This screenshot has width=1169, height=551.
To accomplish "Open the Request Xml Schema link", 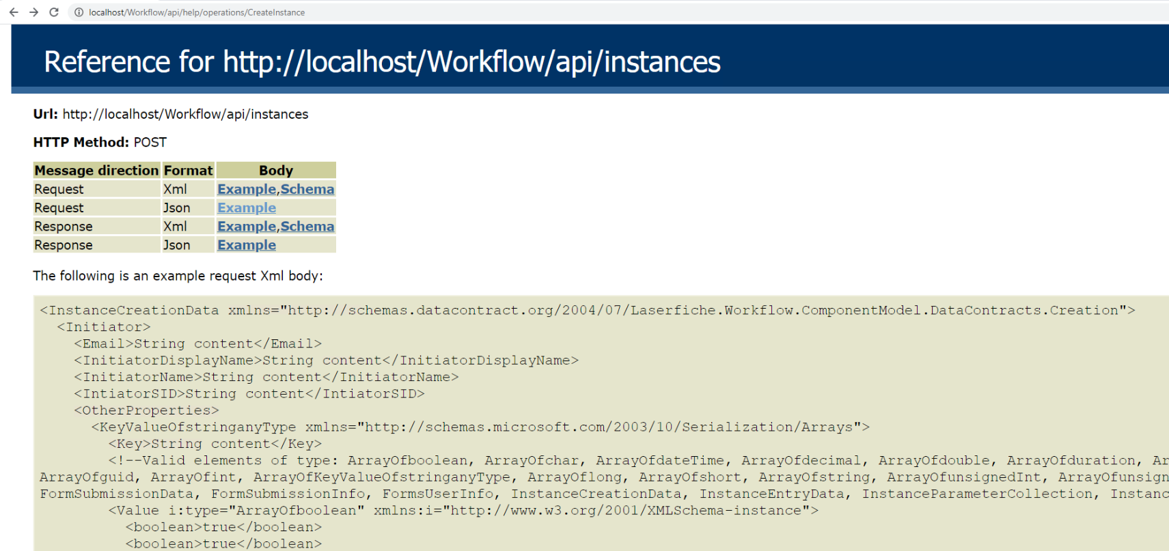I will (307, 189).
